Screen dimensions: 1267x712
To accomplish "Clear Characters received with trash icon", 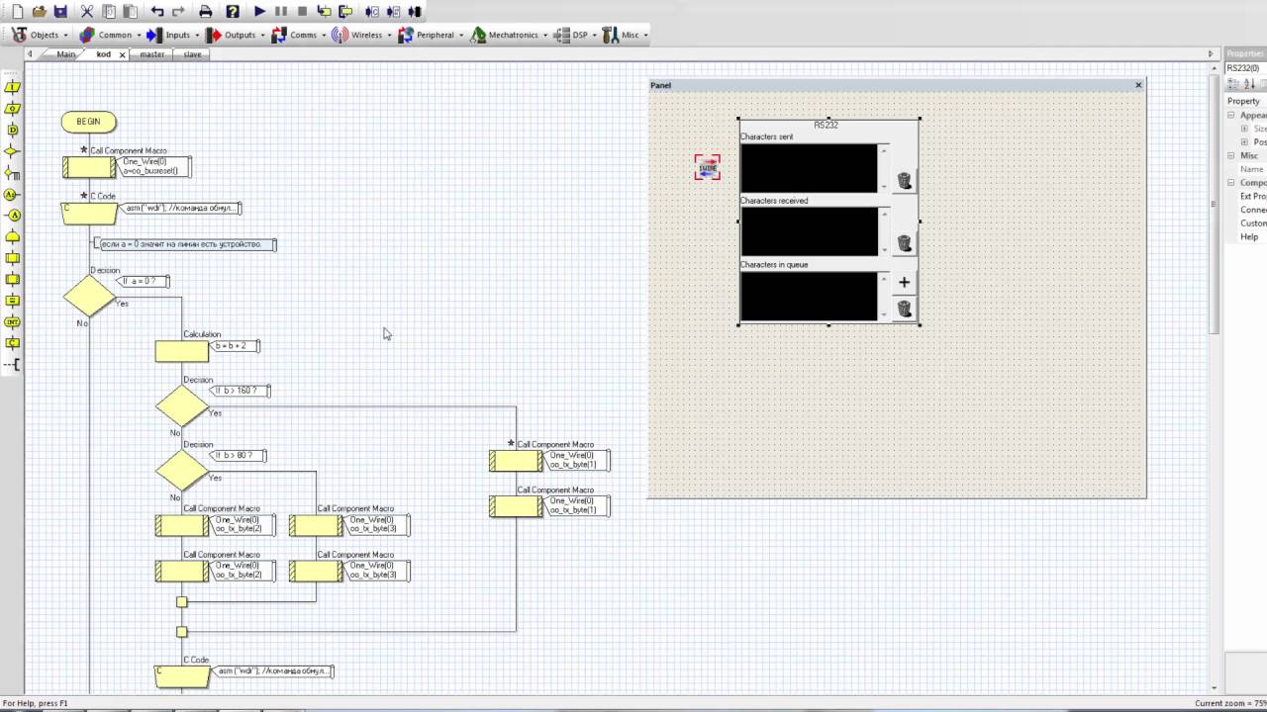I will click(904, 242).
